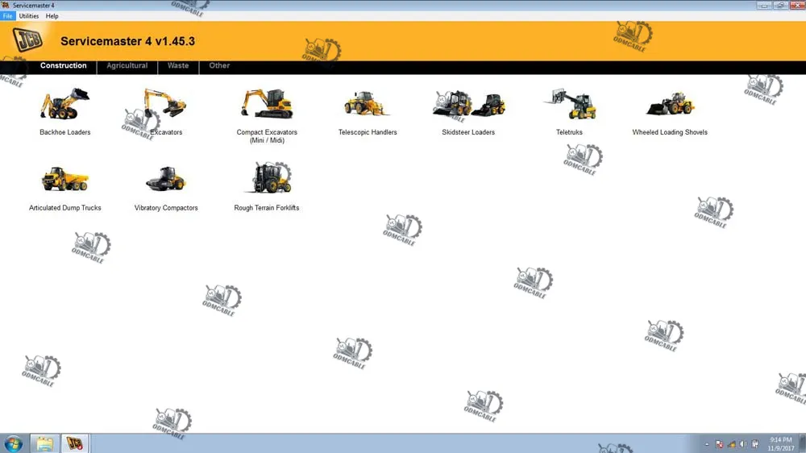Viewport: 806px width, 453px height.
Task: Open the Wheeled Loading Shovels icon
Action: [x=671, y=104]
